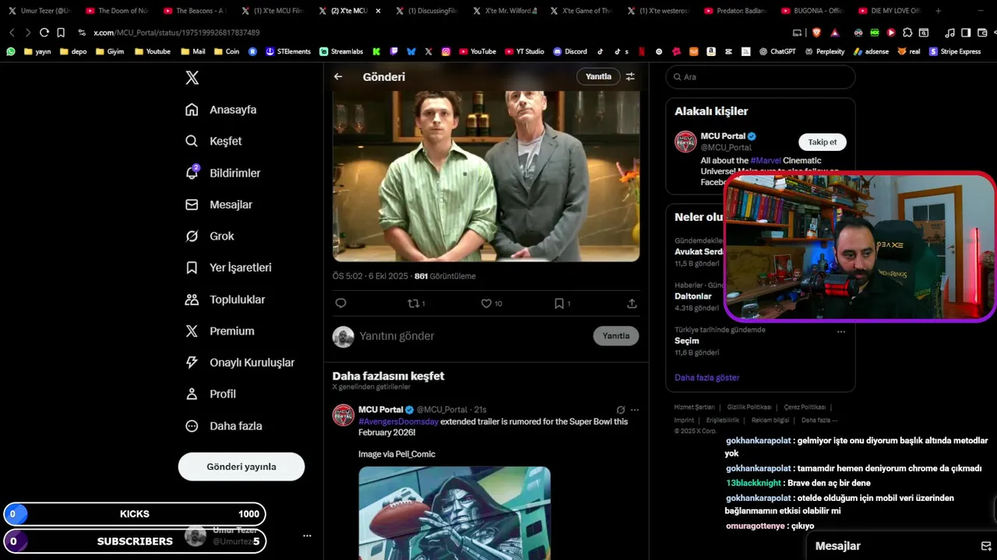The image size is (997, 560).
Task: Switch to The Beacons tab
Action: click(194, 11)
